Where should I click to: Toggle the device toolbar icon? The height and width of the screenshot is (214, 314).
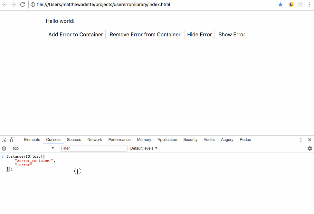click(x=13, y=140)
